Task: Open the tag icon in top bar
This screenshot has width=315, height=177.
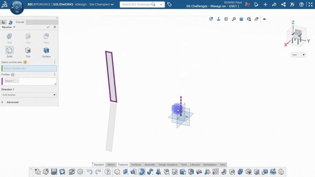Action: [169, 4]
